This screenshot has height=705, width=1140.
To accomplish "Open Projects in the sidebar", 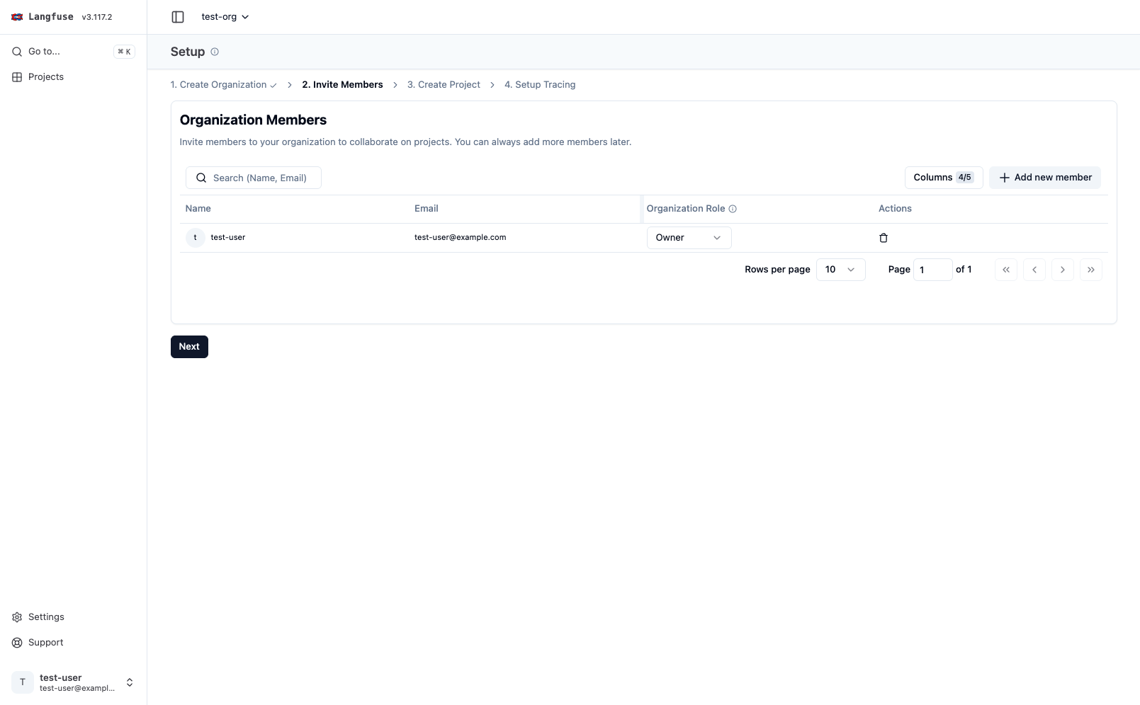I will pyautogui.click(x=45, y=77).
